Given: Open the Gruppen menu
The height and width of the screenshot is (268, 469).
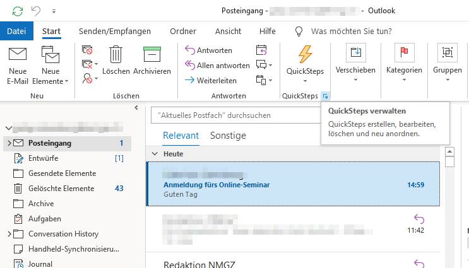Looking at the screenshot, I should click(448, 62).
